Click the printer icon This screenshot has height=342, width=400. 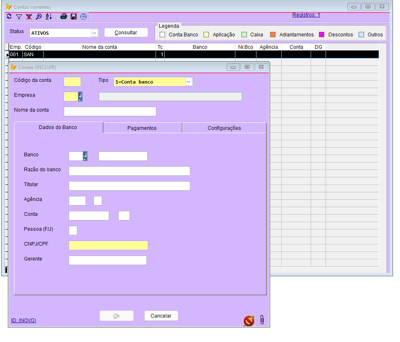64,17
